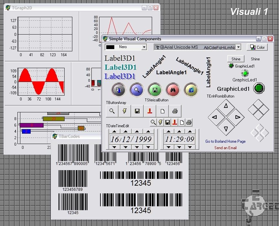Decrease the month with its down arrow
The height and width of the screenshot is (226, 279).
click(126, 147)
